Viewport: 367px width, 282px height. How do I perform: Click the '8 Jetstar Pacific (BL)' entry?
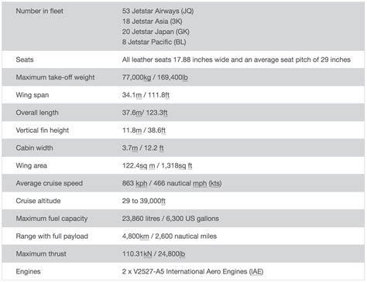pos(154,42)
